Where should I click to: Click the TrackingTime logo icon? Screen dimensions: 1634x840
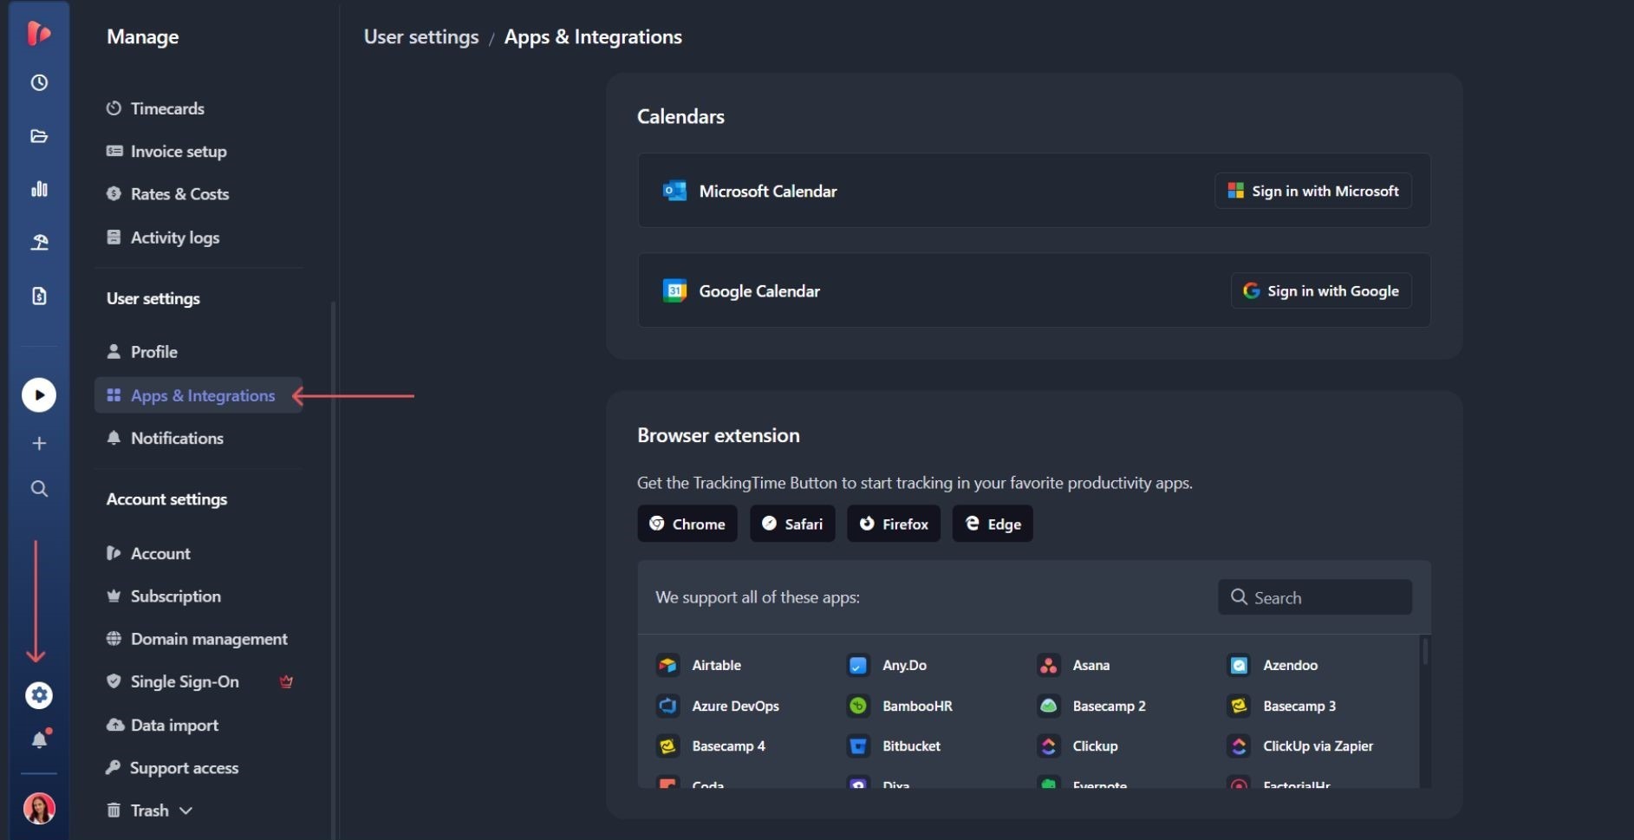click(x=38, y=33)
